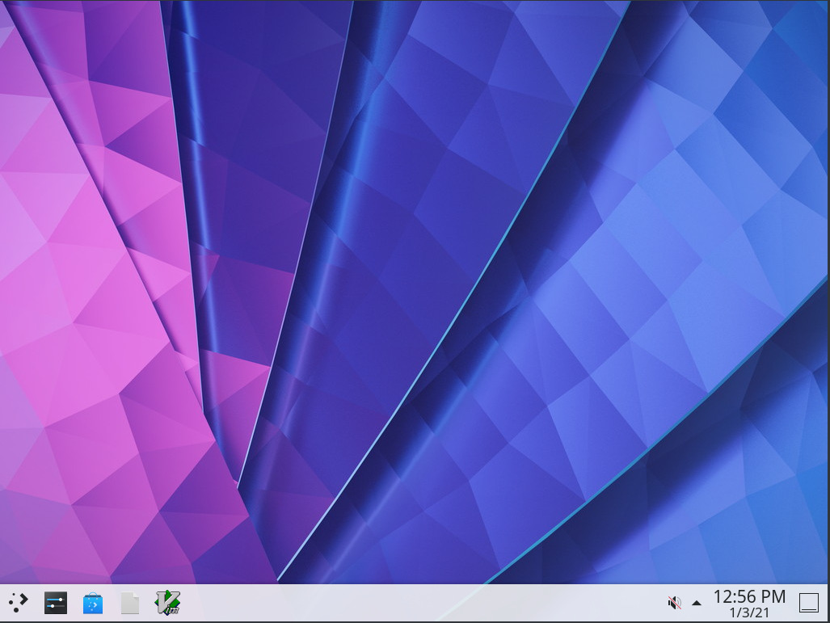Click the desktop wallpaper area
The height and width of the screenshot is (623, 830).
pos(415,291)
